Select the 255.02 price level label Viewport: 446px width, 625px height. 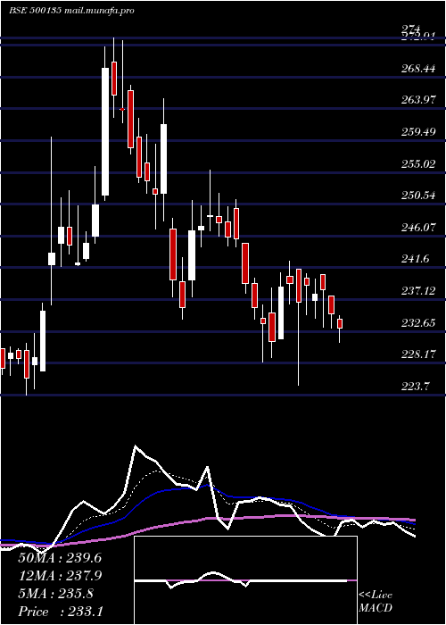tap(417, 163)
